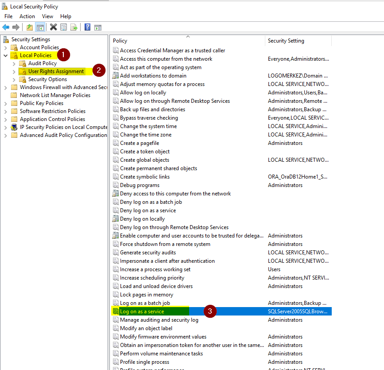Click the Forward arrow toolbar button

[x=16, y=27]
